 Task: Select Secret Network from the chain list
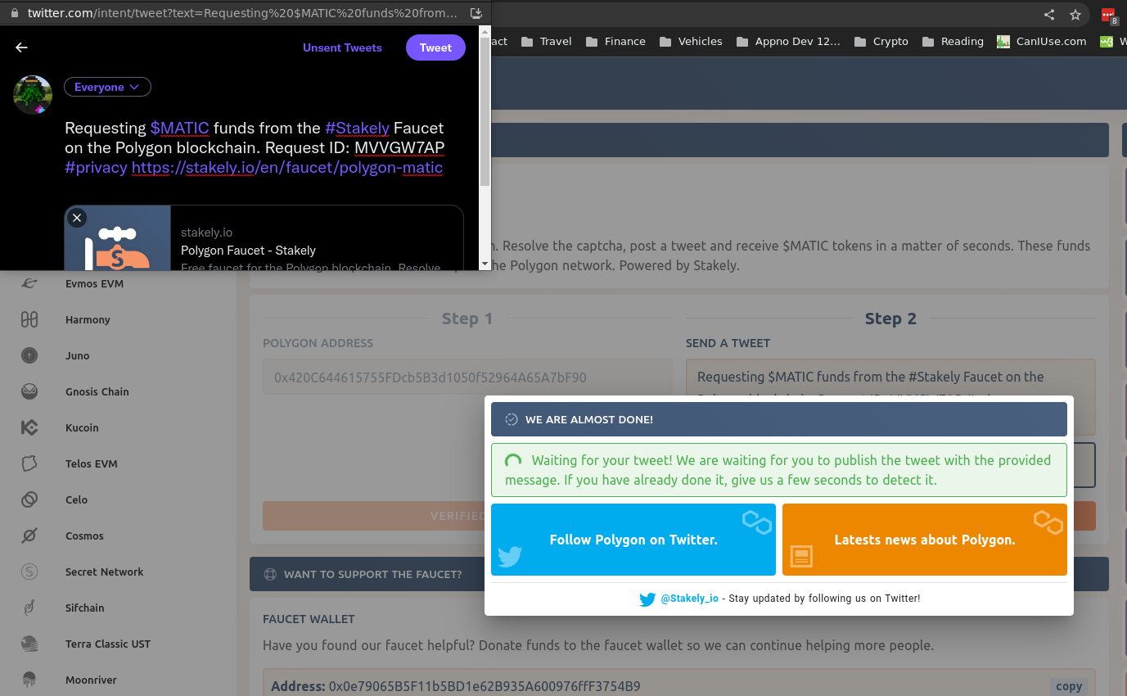(x=104, y=572)
